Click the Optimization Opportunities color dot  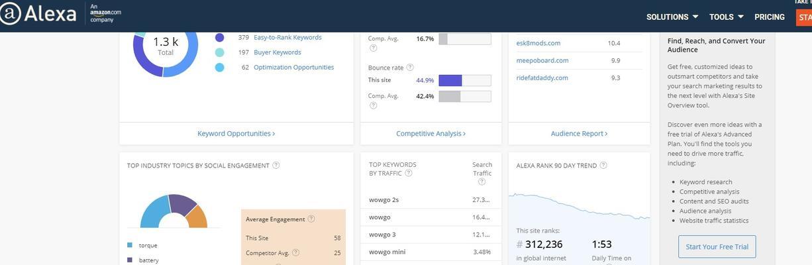(219, 67)
